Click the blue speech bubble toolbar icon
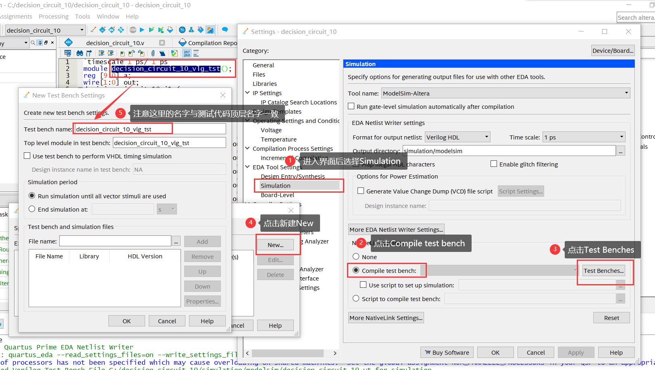The height and width of the screenshot is (370, 655). pos(225,30)
